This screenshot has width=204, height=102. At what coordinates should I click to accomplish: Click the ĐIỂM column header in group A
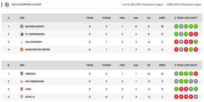pyautogui.click(x=162, y=18)
